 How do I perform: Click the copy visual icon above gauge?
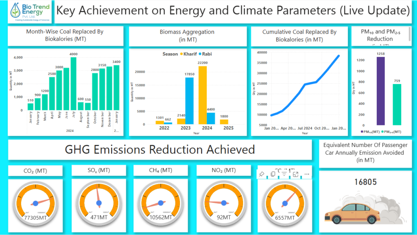(x=273, y=174)
